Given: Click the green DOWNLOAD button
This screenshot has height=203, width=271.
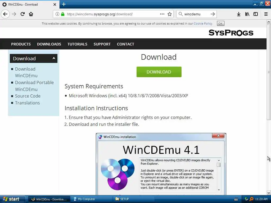Looking at the screenshot, I should point(159,72).
